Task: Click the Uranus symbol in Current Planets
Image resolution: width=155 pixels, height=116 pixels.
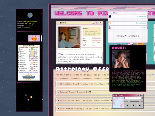Action: (x=19, y=63)
